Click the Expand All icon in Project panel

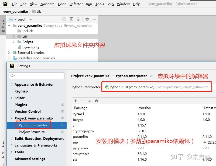[71, 19]
